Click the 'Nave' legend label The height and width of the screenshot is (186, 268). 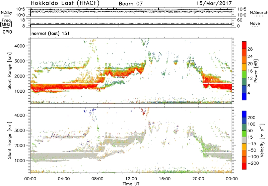255,24
